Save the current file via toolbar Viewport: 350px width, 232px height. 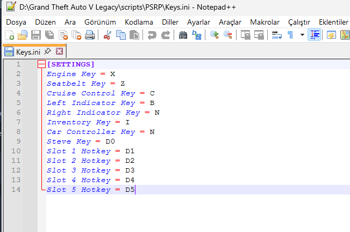[35, 35]
